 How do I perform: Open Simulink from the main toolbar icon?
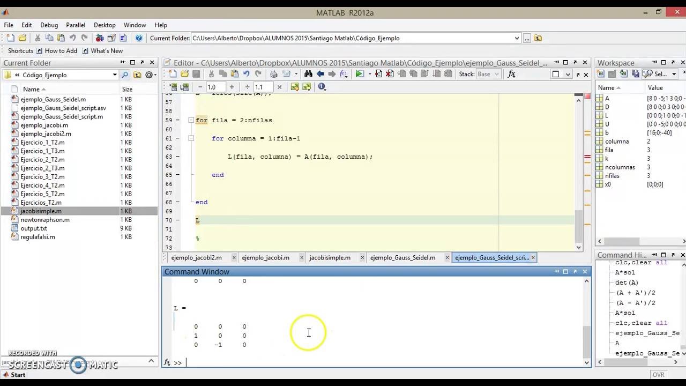click(100, 38)
